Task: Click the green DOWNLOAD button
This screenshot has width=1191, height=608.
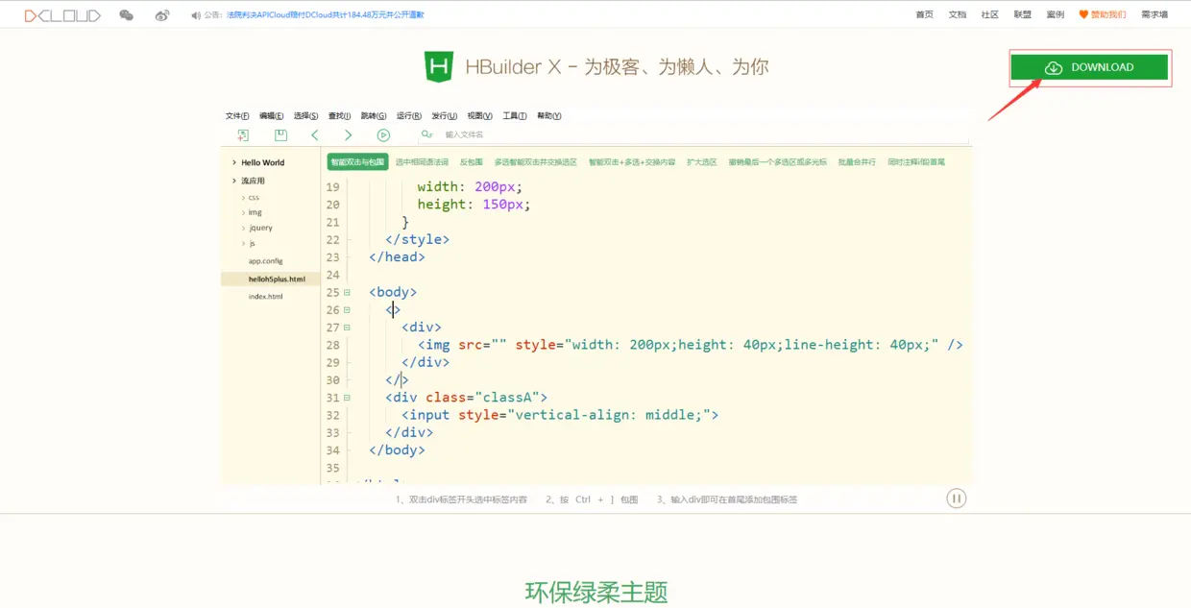Action: coord(1089,67)
